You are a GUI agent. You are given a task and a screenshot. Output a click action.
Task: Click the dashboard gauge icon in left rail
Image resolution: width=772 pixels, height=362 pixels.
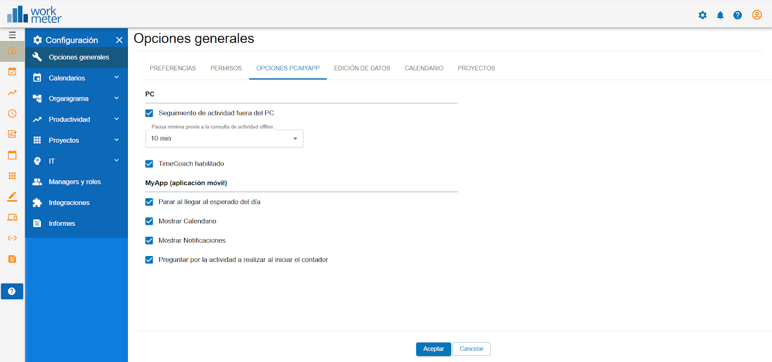pos(12,51)
